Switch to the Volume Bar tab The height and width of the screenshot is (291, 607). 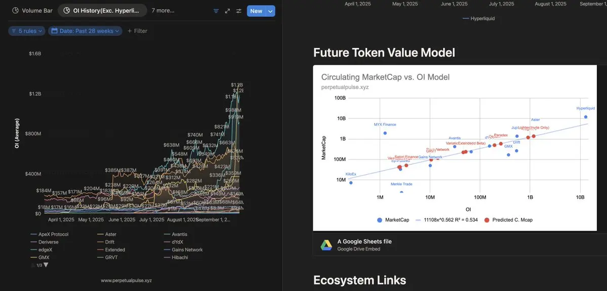(x=32, y=11)
